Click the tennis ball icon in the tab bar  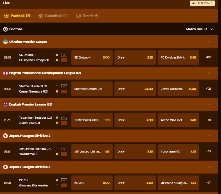[x=78, y=16]
